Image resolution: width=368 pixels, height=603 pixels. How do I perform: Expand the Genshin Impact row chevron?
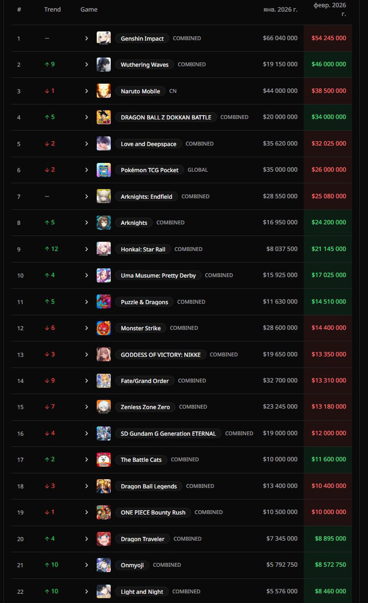coord(87,38)
